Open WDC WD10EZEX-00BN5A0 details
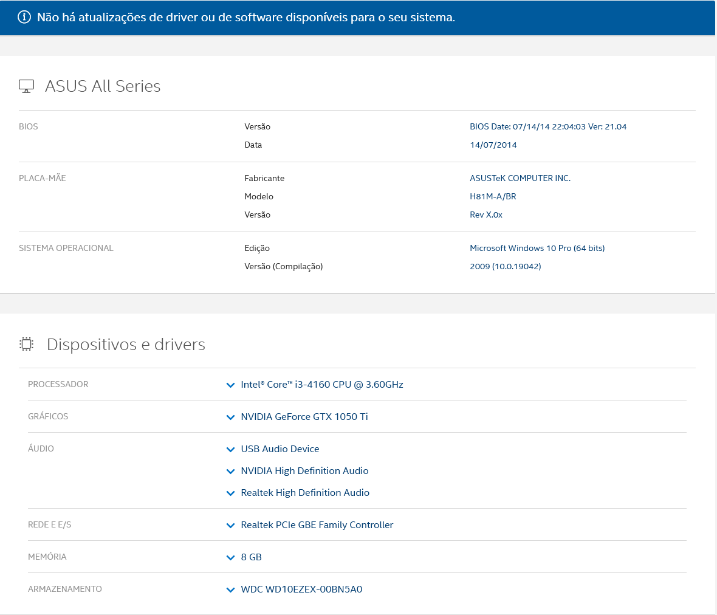717x615 pixels. [x=301, y=589]
